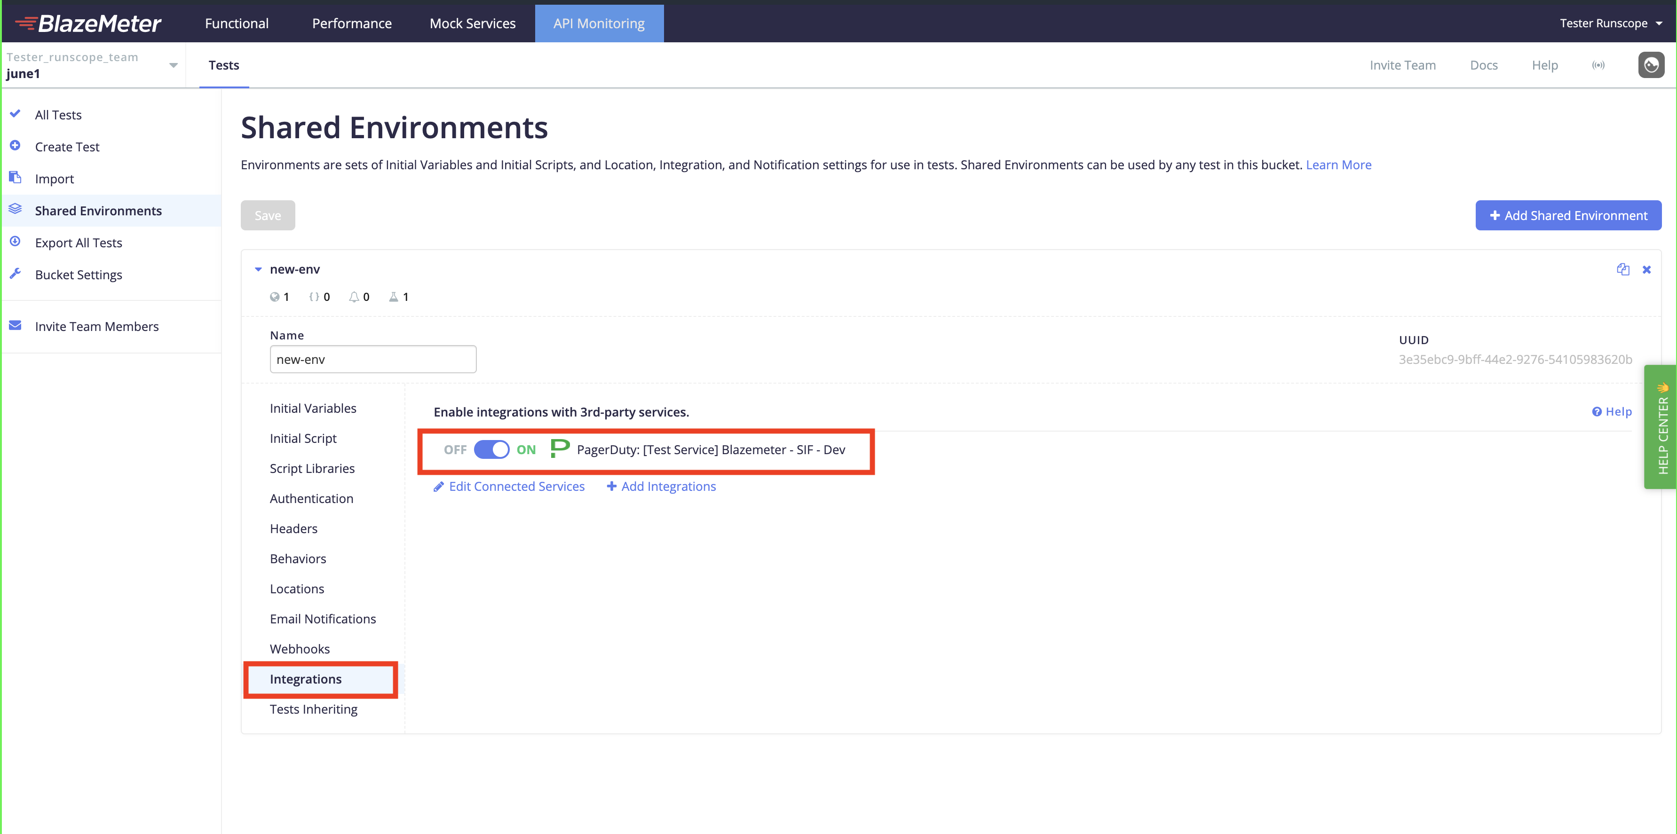Open the green Help Center side tab
This screenshot has width=1677, height=834.
coord(1660,426)
